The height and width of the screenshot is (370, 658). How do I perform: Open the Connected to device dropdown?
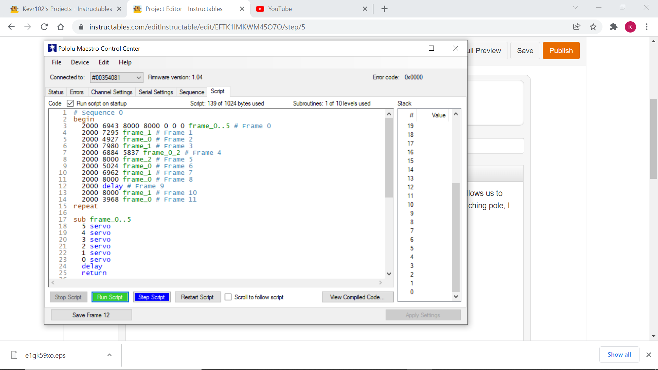click(138, 77)
